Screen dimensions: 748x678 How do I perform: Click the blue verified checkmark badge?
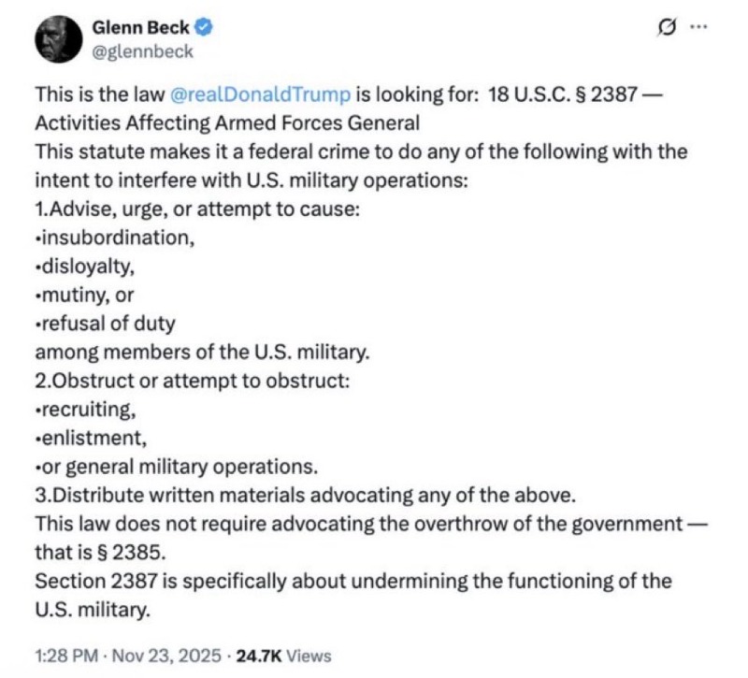click(204, 27)
